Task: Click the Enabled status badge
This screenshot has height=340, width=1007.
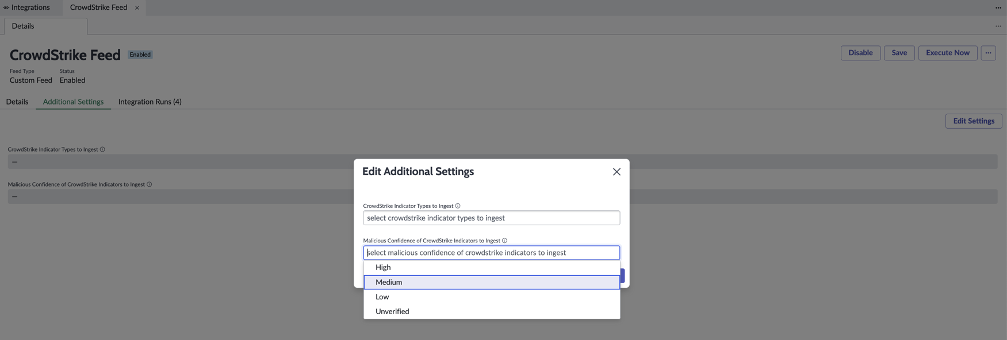Action: click(x=140, y=55)
